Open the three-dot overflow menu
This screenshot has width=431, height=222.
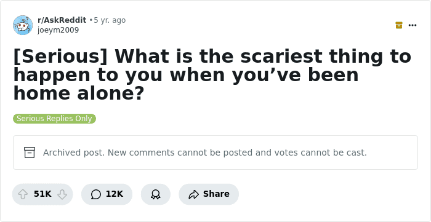[x=413, y=25]
